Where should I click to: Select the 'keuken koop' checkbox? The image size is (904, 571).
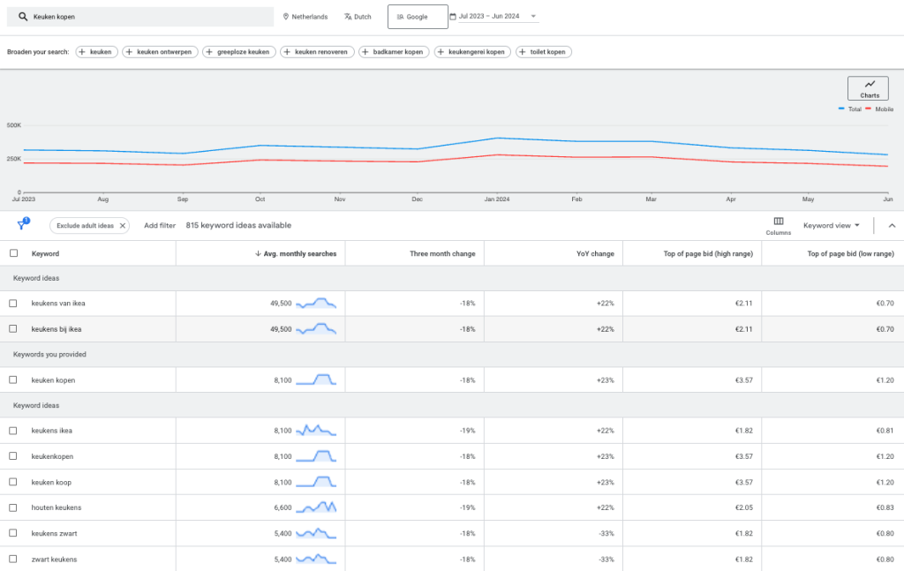pyautogui.click(x=13, y=482)
